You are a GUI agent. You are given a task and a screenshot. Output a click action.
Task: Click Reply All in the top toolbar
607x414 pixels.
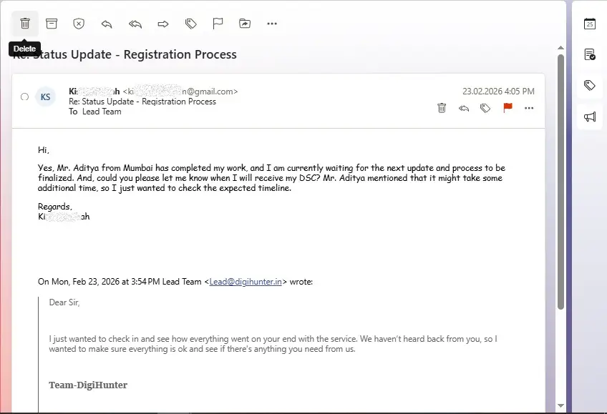pos(135,24)
